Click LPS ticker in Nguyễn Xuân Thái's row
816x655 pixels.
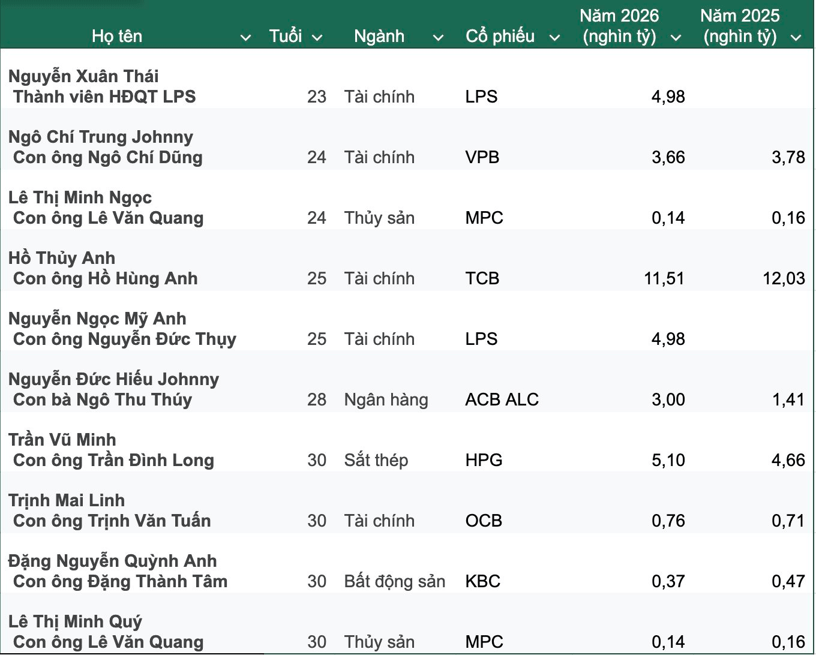[x=481, y=97]
